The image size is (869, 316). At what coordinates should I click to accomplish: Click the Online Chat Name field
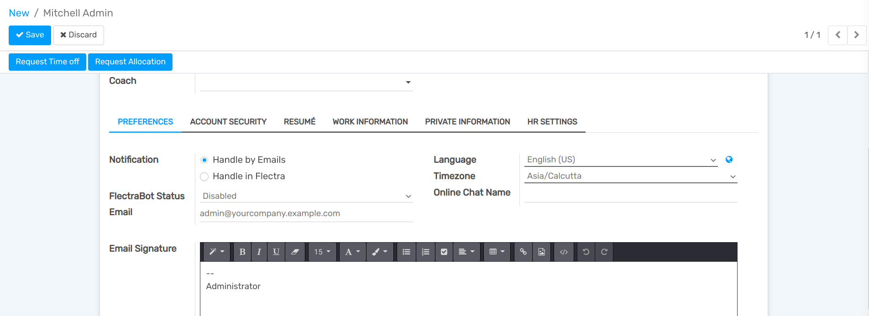tap(631, 195)
